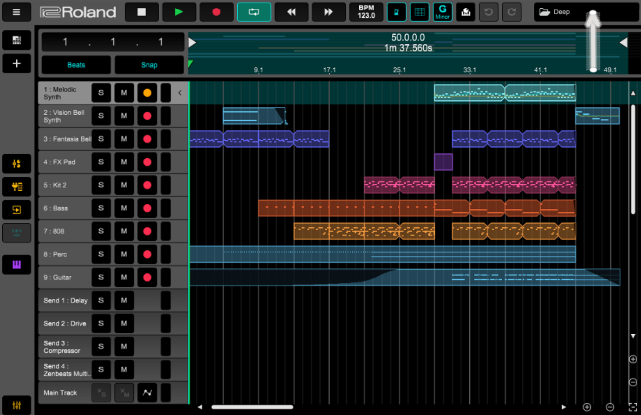The width and height of the screenshot is (641, 415).
Task: Click the loop start marker triangle
Action: tap(192, 43)
